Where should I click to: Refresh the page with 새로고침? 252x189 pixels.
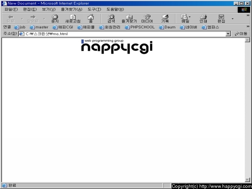pos(73,19)
